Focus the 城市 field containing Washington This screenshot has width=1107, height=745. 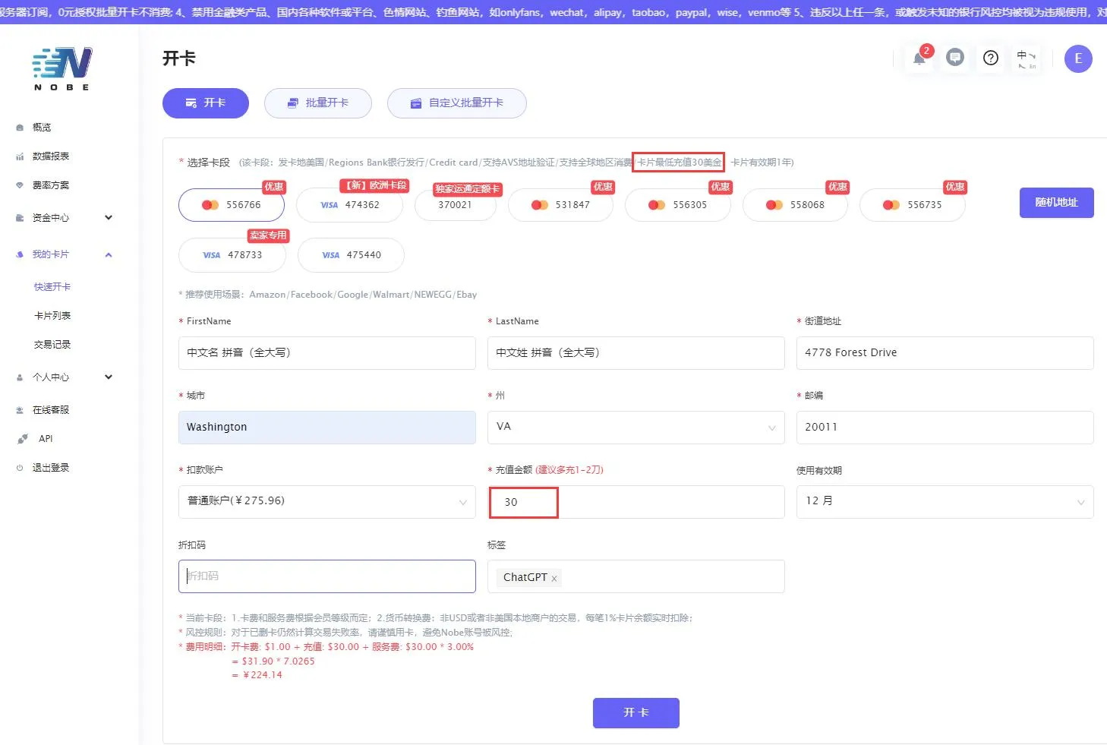click(327, 428)
